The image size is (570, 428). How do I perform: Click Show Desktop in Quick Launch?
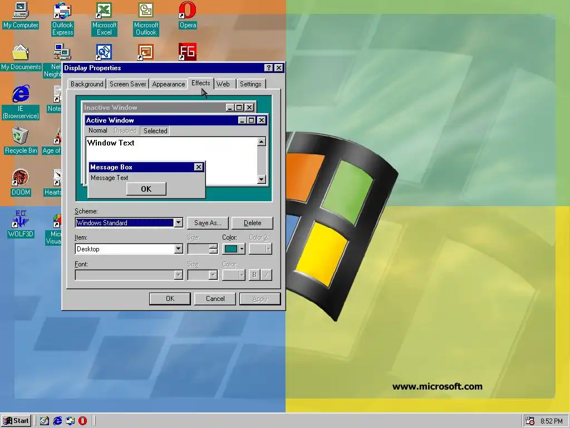click(x=45, y=421)
